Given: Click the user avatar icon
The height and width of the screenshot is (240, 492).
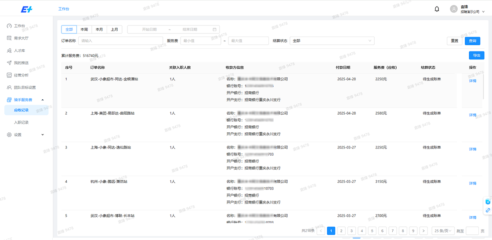Looking at the screenshot, I should tap(454, 9).
